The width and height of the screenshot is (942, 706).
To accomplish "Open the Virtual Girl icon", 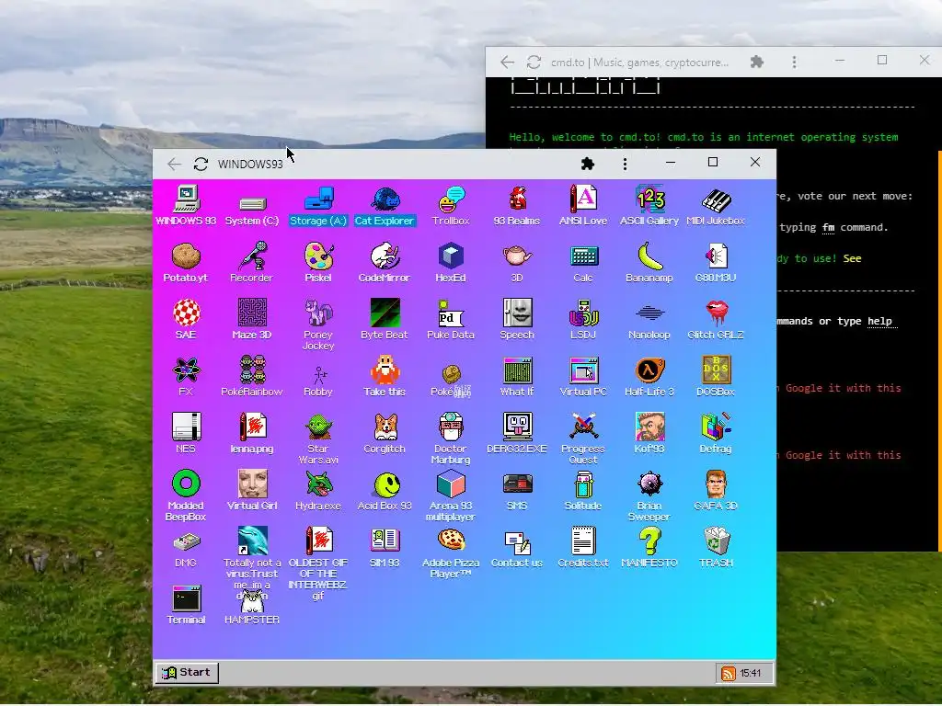I will click(x=252, y=484).
